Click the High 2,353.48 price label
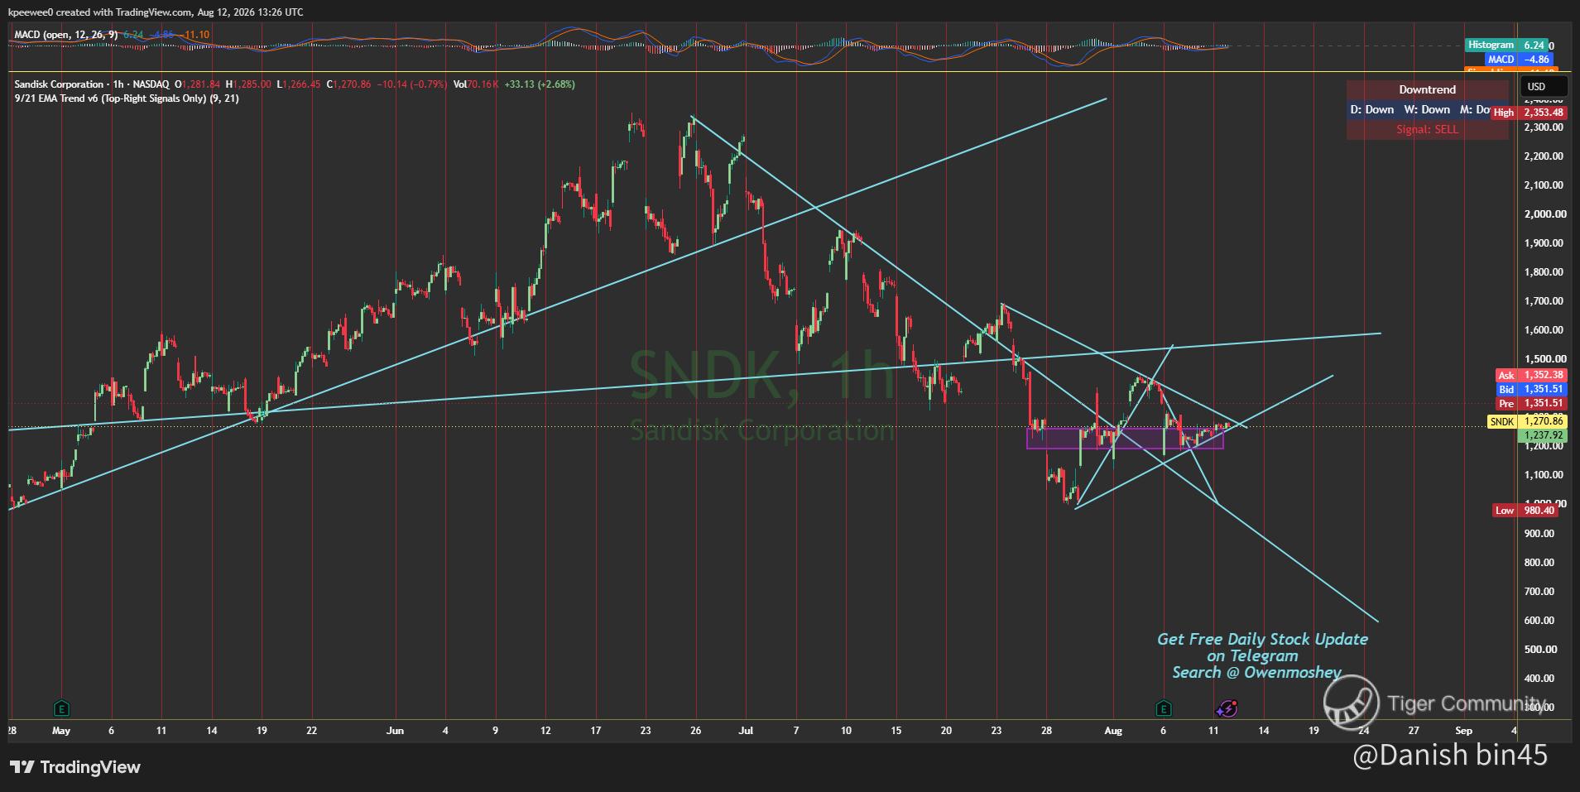This screenshot has height=792, width=1580. click(1529, 113)
